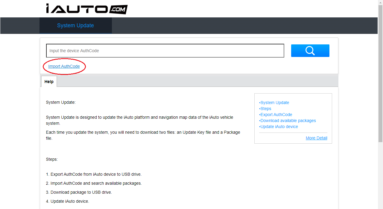This screenshot has height=209, width=383.
Task: Click step "3. Download package to USB drive"
Action: pos(79,192)
